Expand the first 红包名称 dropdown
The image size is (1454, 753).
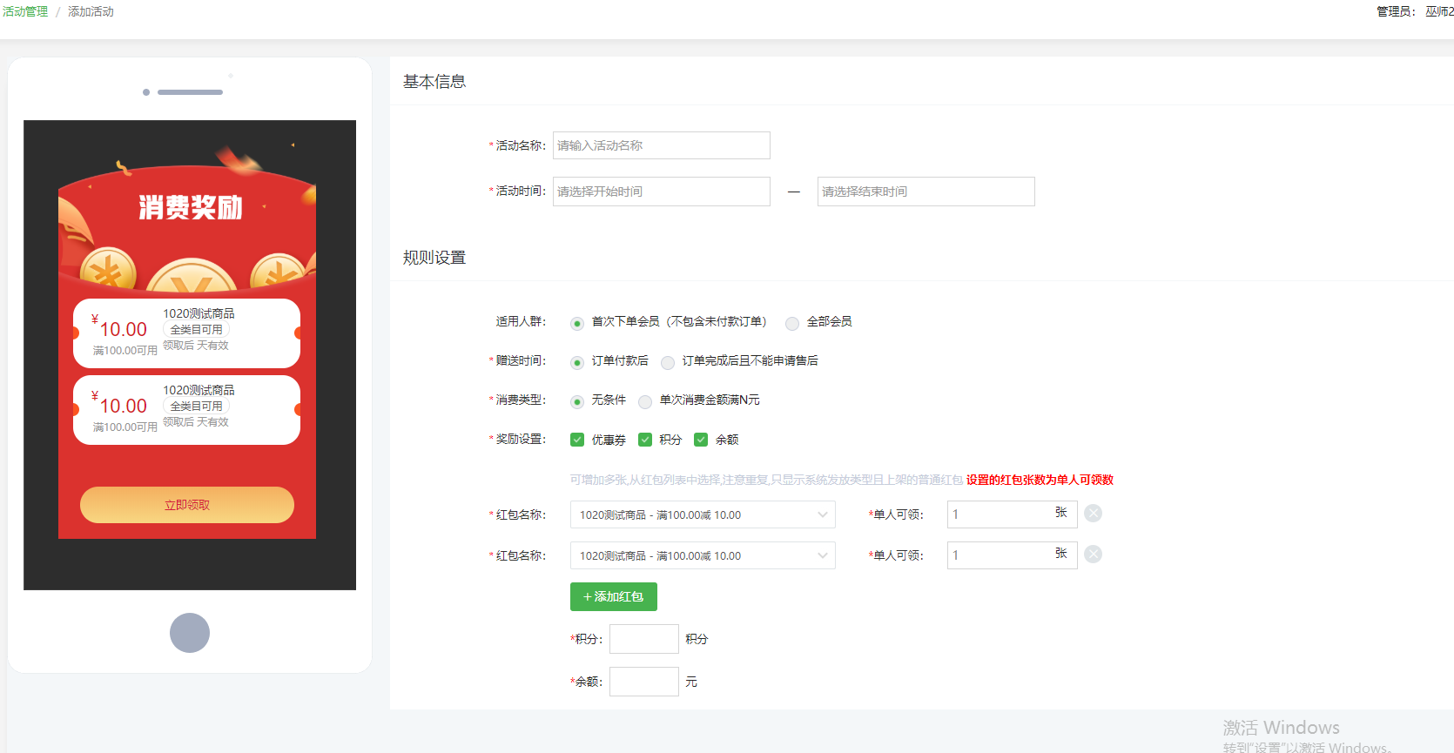[702, 514]
